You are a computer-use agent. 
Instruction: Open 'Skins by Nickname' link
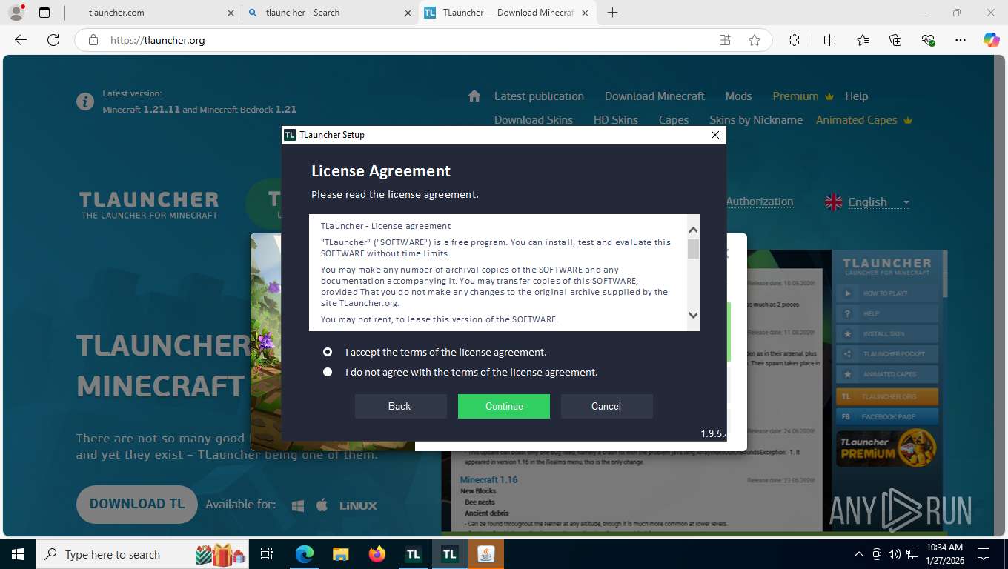click(x=756, y=120)
